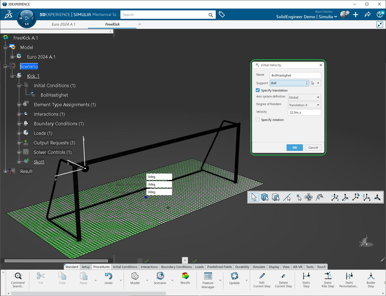This screenshot has width=386, height=296.
Task: Switch to the Euro 2024 A.1 tab
Action: click(63, 24)
